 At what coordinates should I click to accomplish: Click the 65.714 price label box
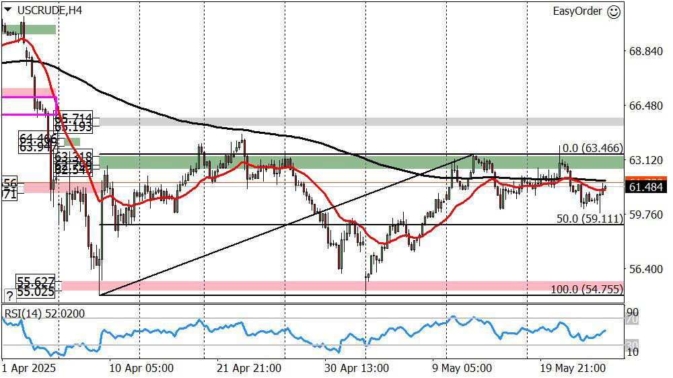pos(73,118)
